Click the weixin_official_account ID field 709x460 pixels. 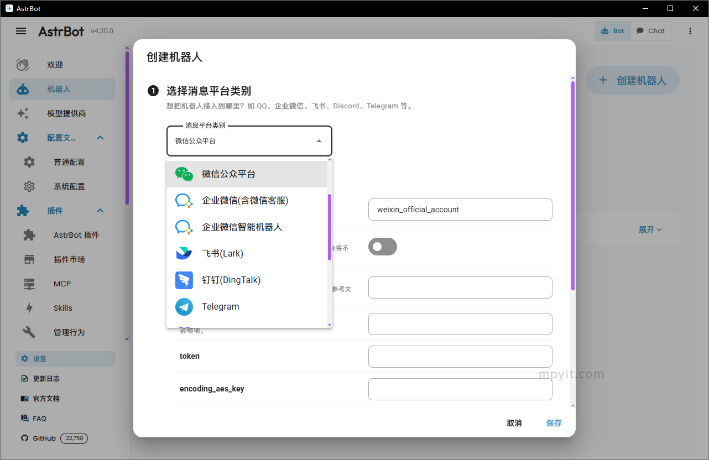(460, 210)
